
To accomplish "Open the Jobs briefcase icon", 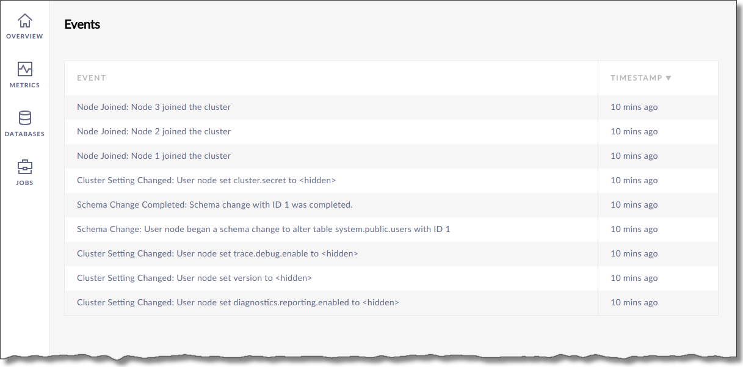I will coord(24,167).
